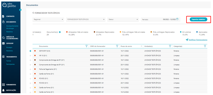Click the 20/11/2022 date in the NR 10 row
Image resolution: width=213 pixels, height=95 pixels.
tap(125, 55)
